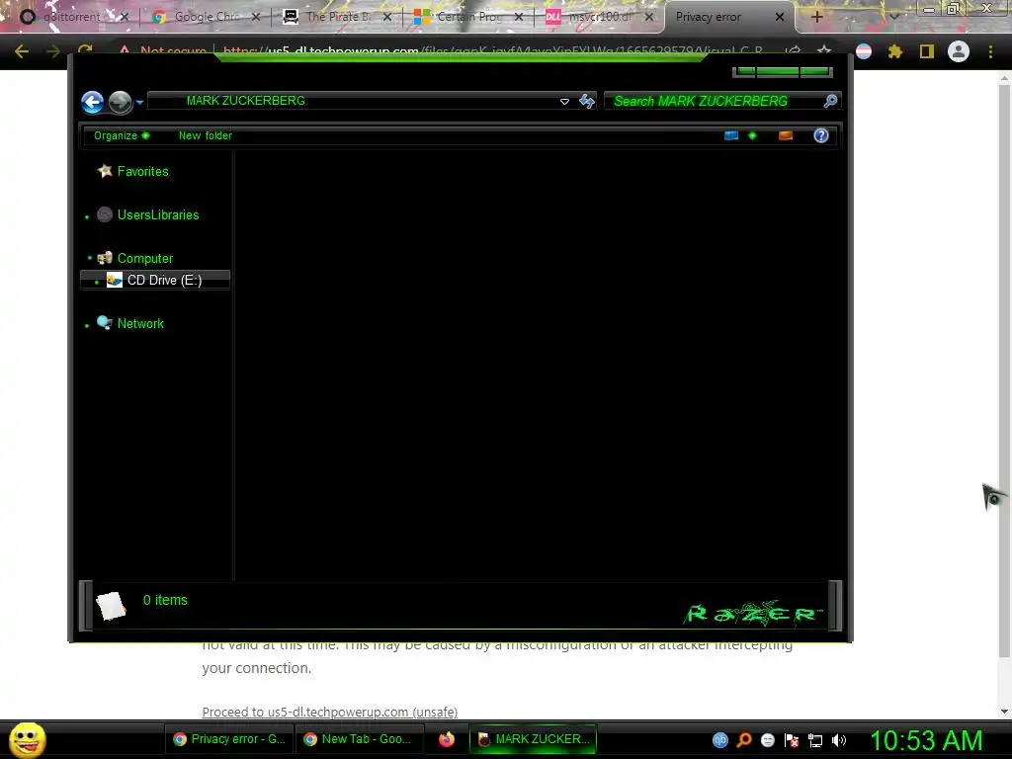Image resolution: width=1012 pixels, height=759 pixels.
Task: Open network tray icon
Action: [x=815, y=740]
